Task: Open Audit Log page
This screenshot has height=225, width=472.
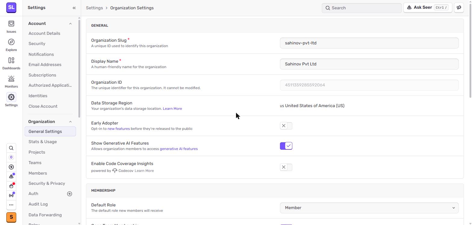Action: pyautogui.click(x=38, y=204)
